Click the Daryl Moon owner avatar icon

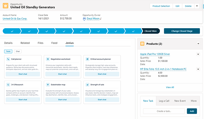pos(84,19)
